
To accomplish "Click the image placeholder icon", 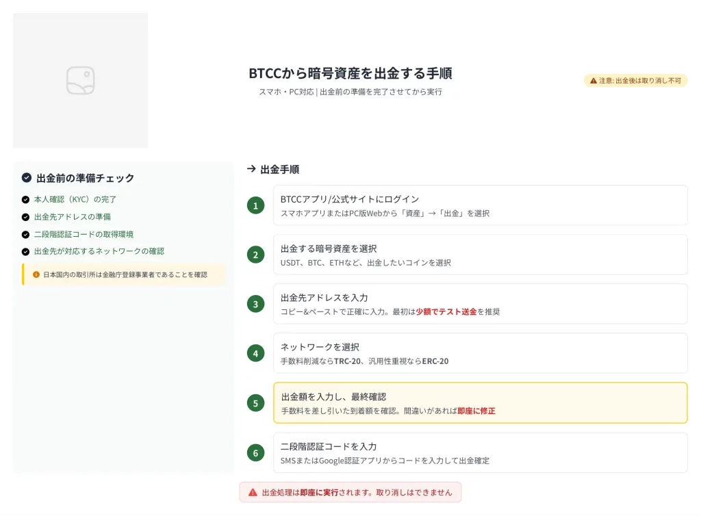I will click(x=80, y=81).
